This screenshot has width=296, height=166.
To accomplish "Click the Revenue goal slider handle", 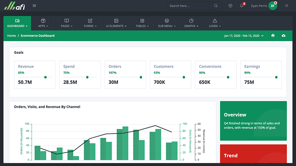I will click(x=46, y=77).
